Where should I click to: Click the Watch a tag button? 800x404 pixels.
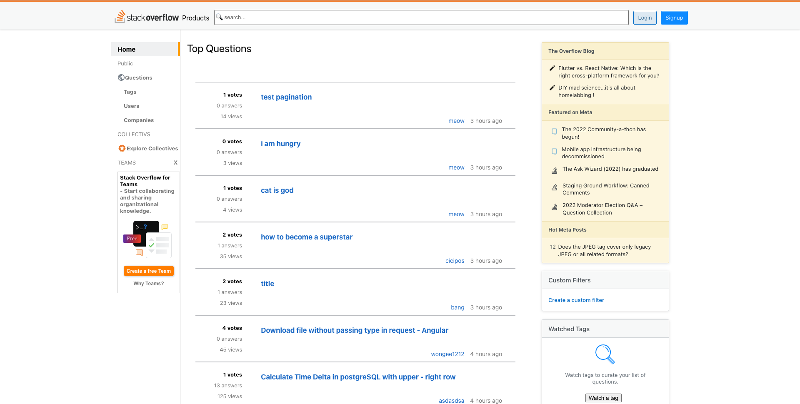pyautogui.click(x=603, y=398)
